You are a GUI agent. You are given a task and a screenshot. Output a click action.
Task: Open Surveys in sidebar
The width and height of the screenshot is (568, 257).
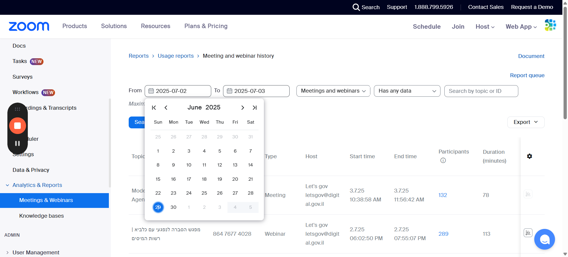[22, 77]
